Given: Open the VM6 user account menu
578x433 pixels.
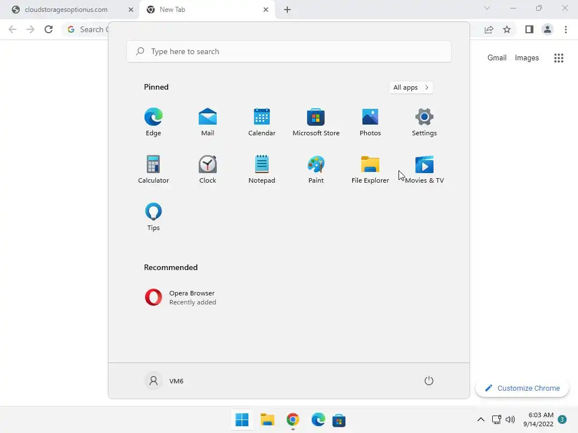Looking at the screenshot, I should pyautogui.click(x=164, y=381).
